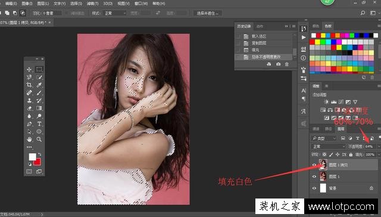Add Levels adjustment
Image resolution: width=381 pixels, height=217 pixels.
pyautogui.click(x=333, y=102)
